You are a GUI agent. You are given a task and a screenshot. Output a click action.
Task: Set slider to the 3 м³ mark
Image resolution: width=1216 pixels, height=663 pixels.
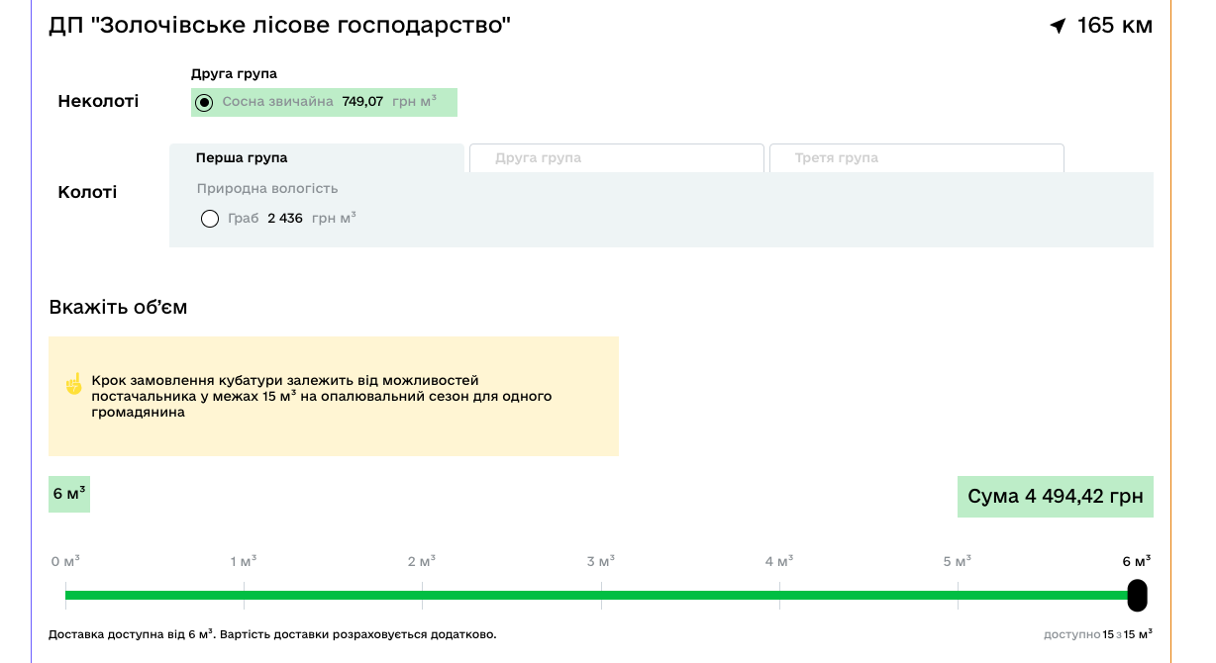point(601,596)
